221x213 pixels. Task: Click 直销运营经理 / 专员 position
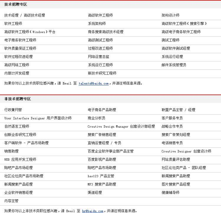104,143
